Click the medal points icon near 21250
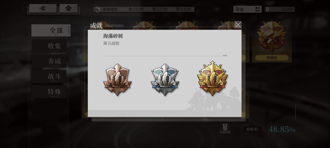330x148 pixels. 267,9
